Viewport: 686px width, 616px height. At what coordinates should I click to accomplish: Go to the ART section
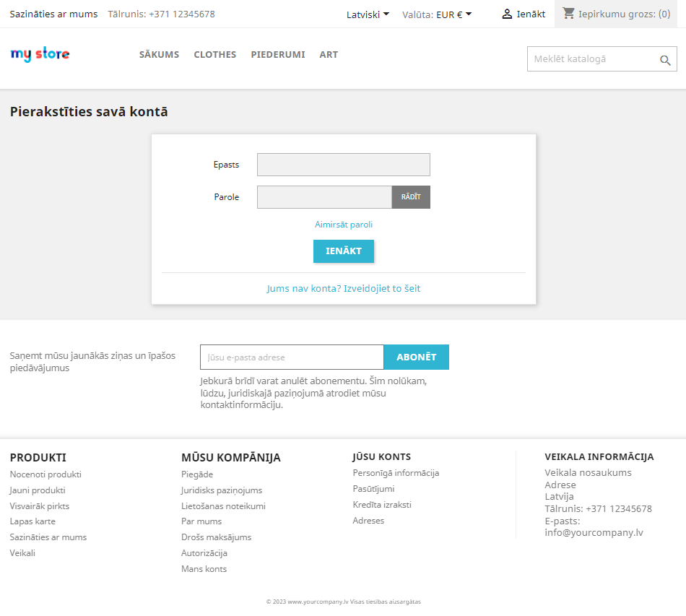tap(329, 54)
